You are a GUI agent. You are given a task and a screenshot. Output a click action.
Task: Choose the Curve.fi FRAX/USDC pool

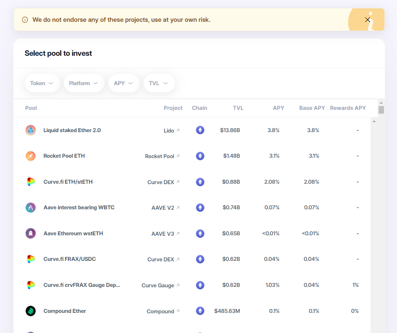(70, 259)
